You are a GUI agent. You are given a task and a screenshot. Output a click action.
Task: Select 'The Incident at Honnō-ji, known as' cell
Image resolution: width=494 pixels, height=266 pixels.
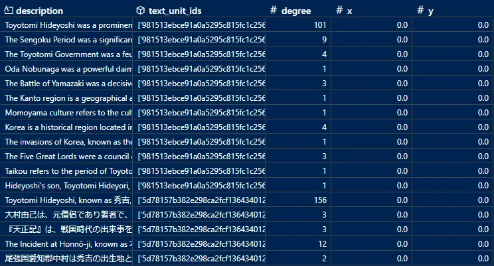66,244
